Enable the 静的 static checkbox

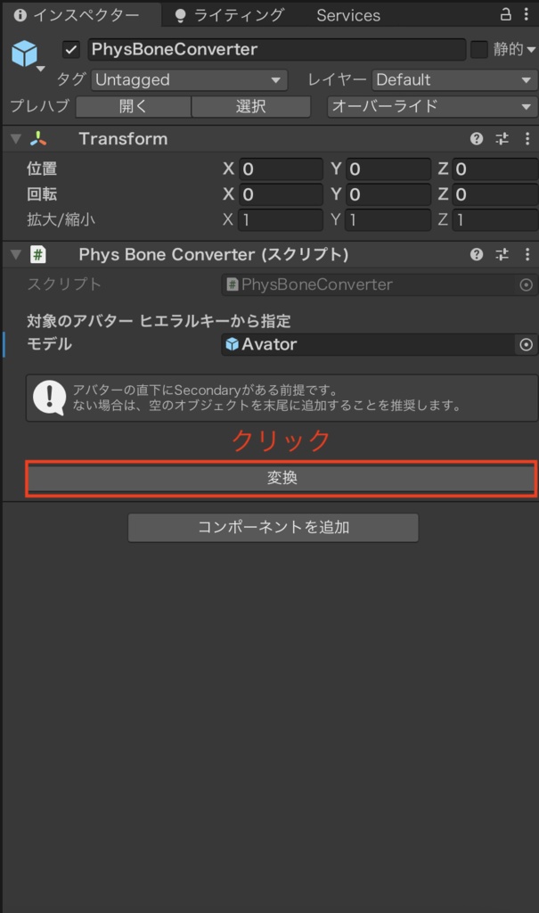tap(479, 50)
